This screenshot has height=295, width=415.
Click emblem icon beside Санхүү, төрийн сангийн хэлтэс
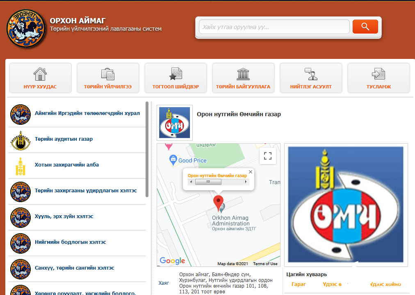coord(21,269)
